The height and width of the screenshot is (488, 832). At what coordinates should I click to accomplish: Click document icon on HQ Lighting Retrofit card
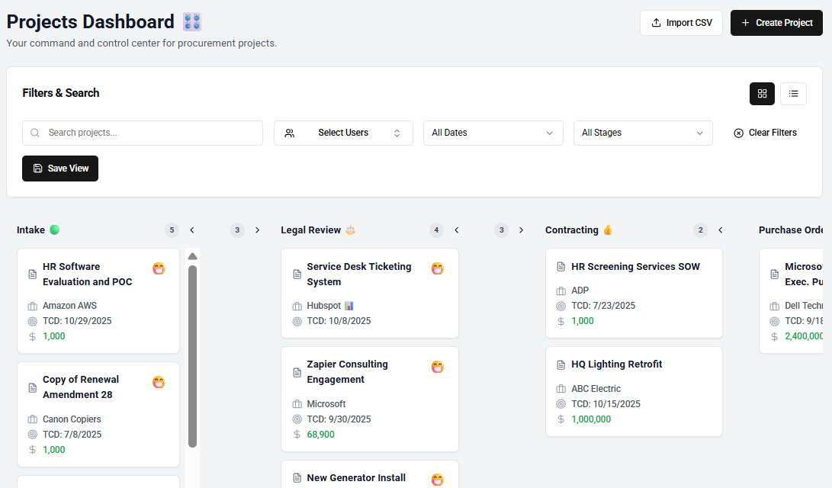pos(561,364)
